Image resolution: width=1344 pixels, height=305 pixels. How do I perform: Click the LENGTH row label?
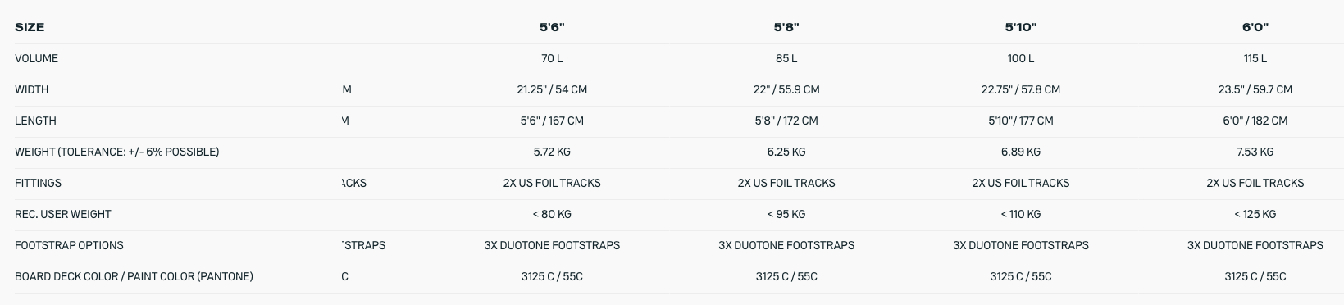[x=35, y=121]
